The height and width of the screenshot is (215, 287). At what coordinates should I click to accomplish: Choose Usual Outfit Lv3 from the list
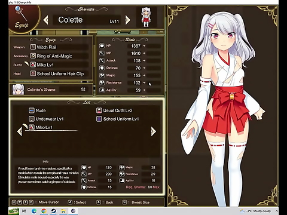[114, 110]
